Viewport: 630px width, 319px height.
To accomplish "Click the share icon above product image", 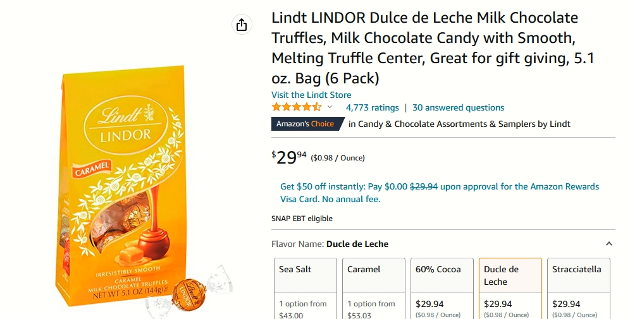I will tap(242, 25).
